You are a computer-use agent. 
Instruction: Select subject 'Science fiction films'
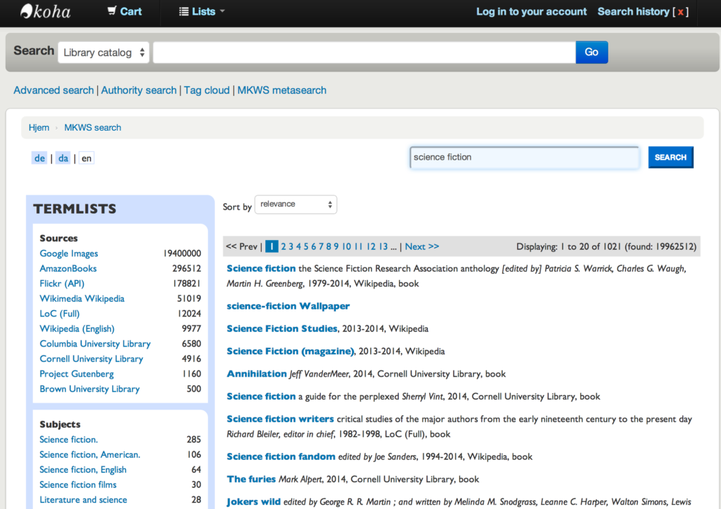point(78,484)
